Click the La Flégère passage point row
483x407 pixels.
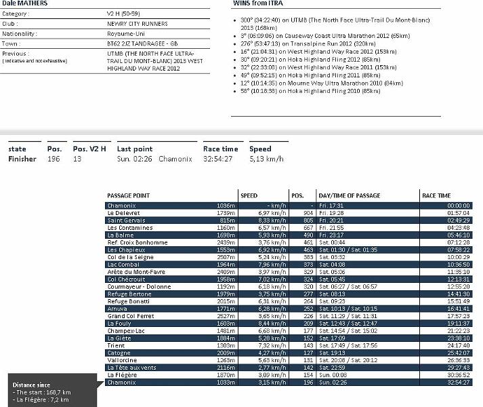(x=288, y=375)
